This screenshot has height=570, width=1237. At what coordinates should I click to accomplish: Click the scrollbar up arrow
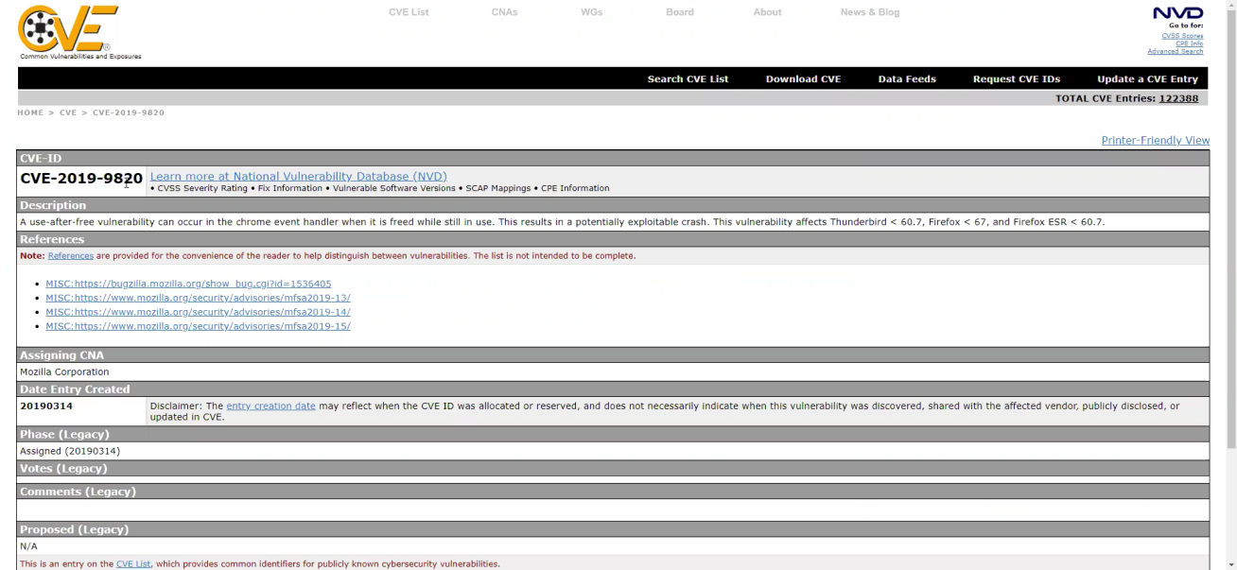tap(1230, 7)
